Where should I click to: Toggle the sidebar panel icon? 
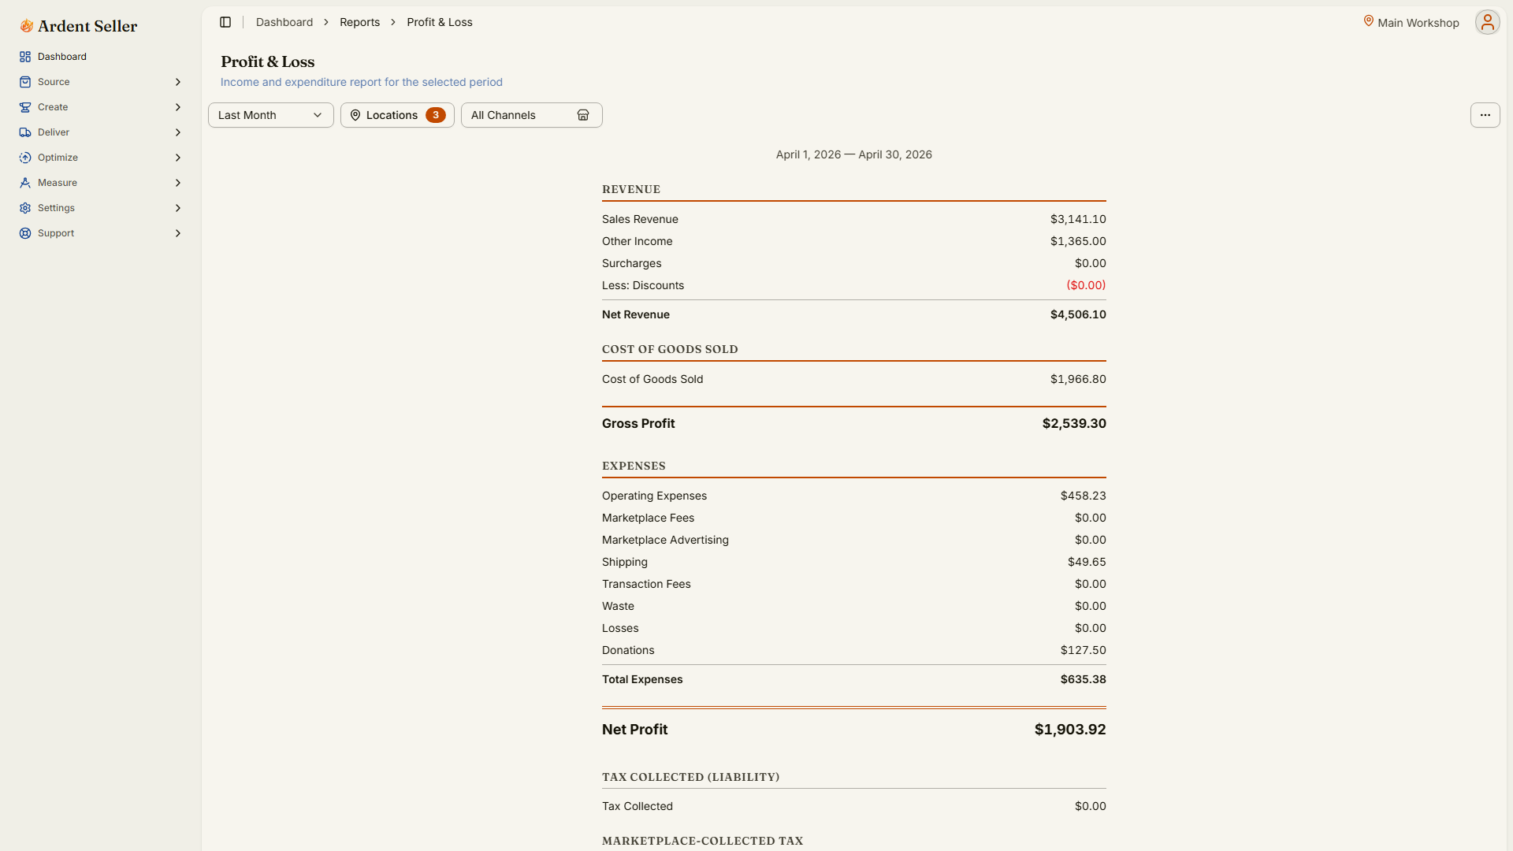(x=225, y=22)
